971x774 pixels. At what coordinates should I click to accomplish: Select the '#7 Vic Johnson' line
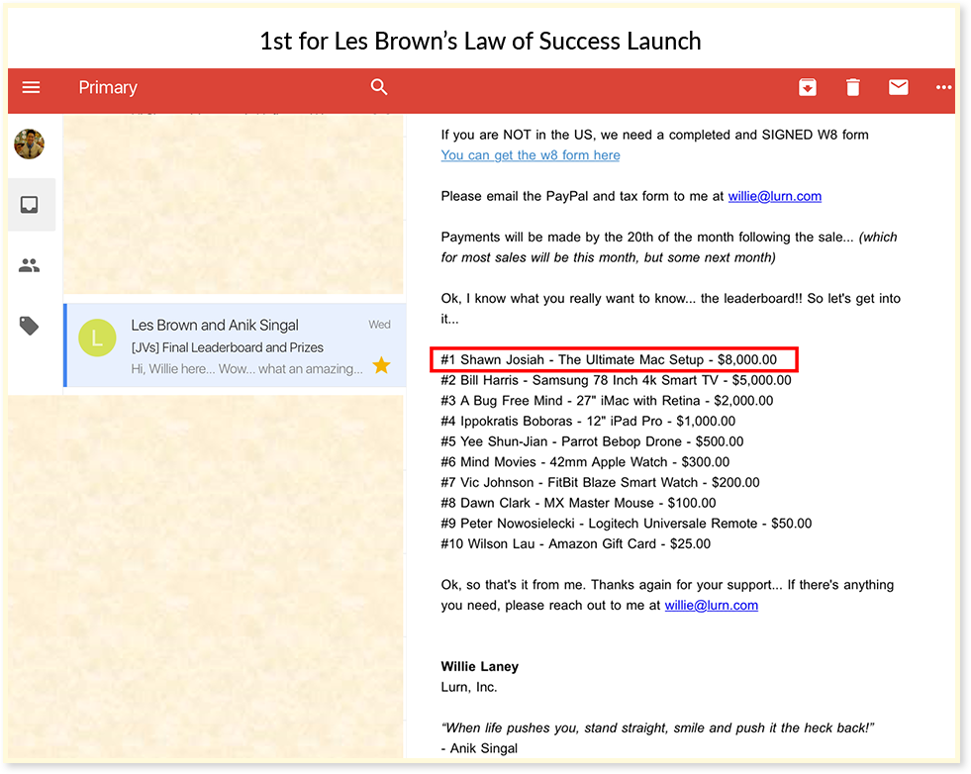(600, 482)
